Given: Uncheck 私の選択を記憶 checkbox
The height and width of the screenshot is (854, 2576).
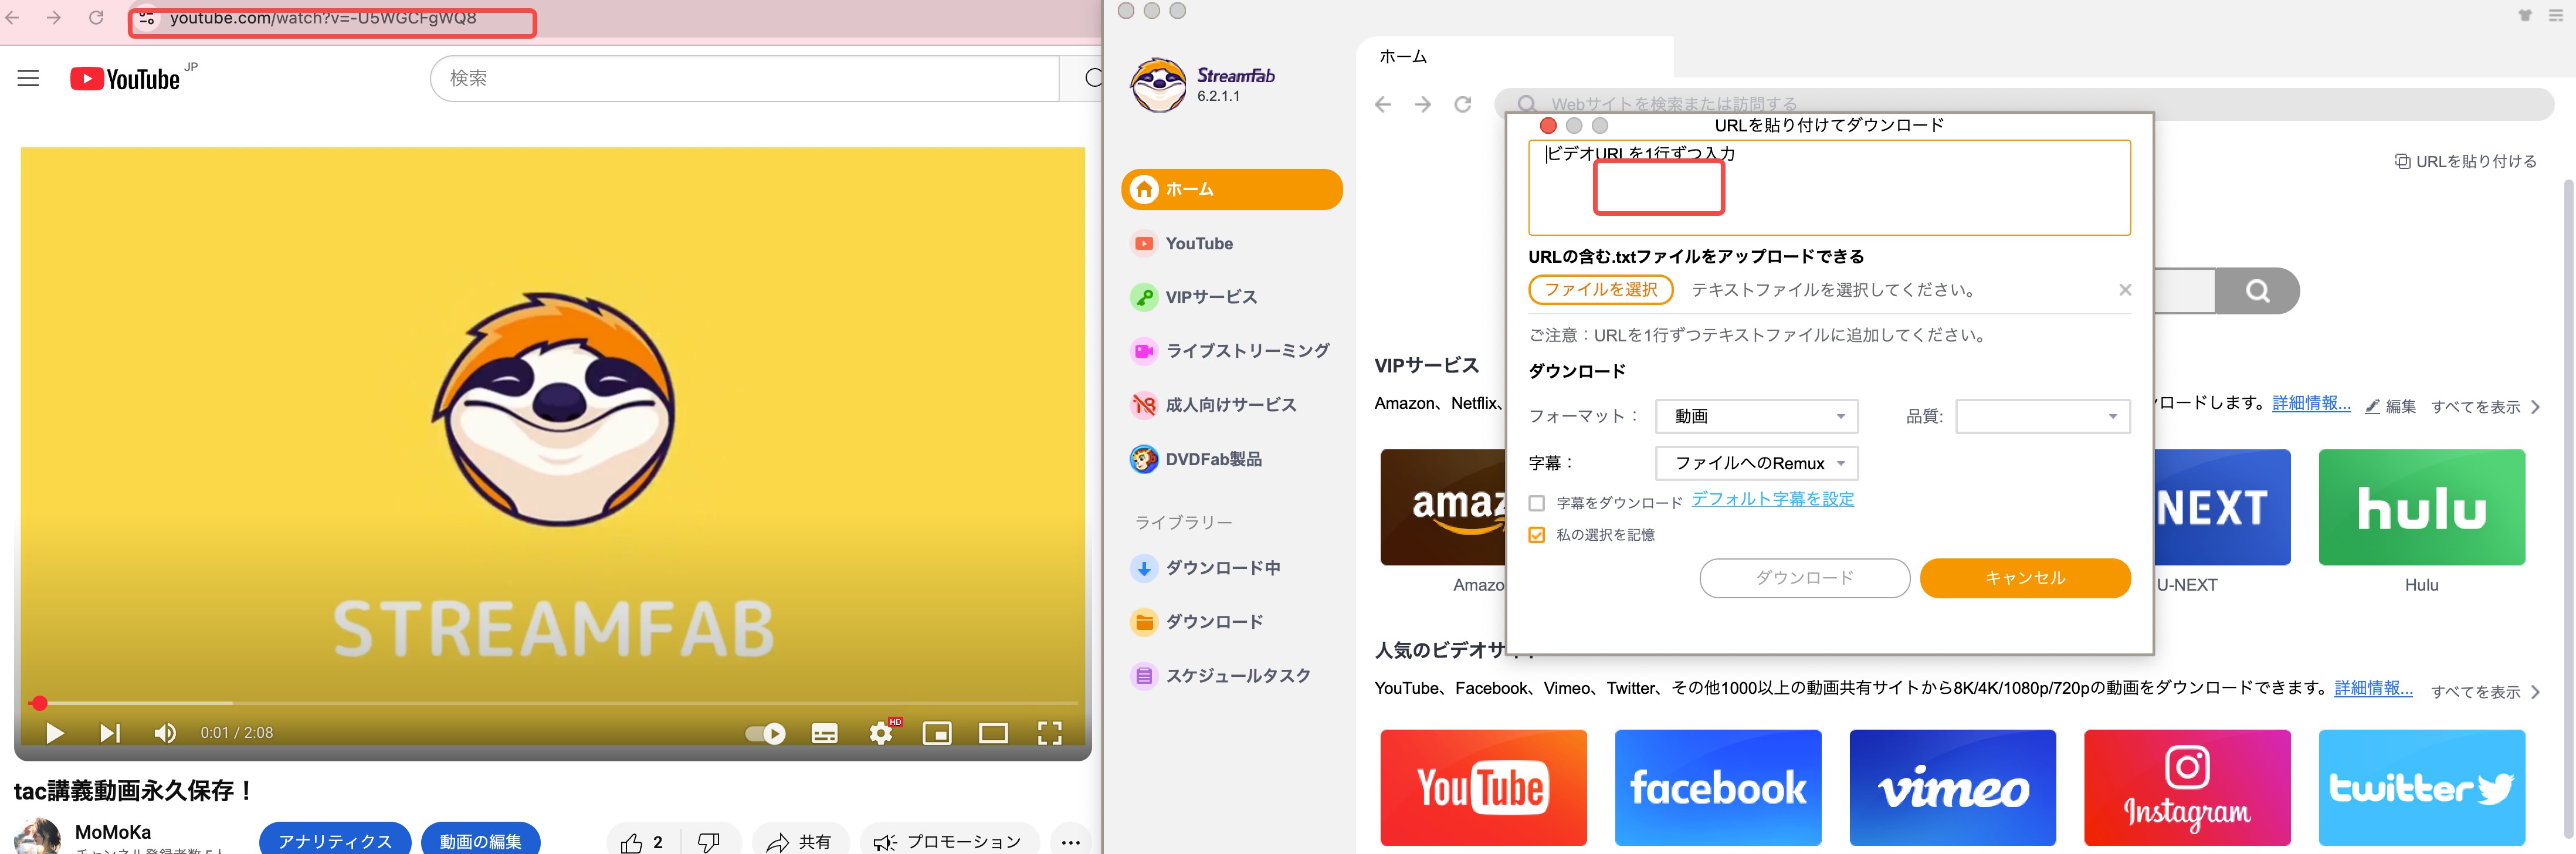Looking at the screenshot, I should [1537, 535].
